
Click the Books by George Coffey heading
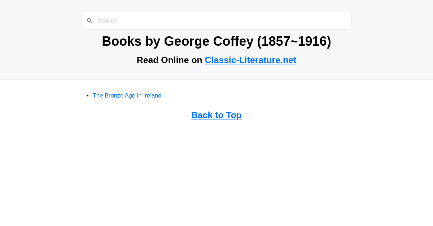(216, 41)
